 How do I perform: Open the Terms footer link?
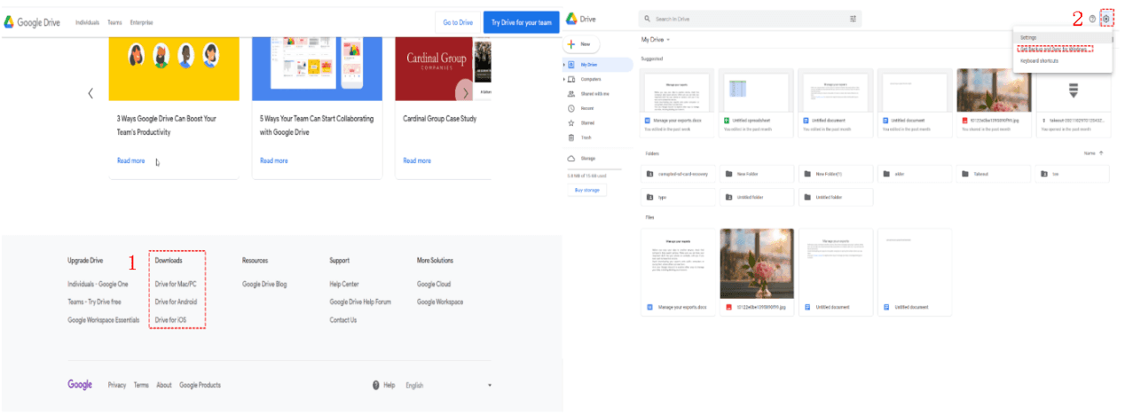click(141, 385)
